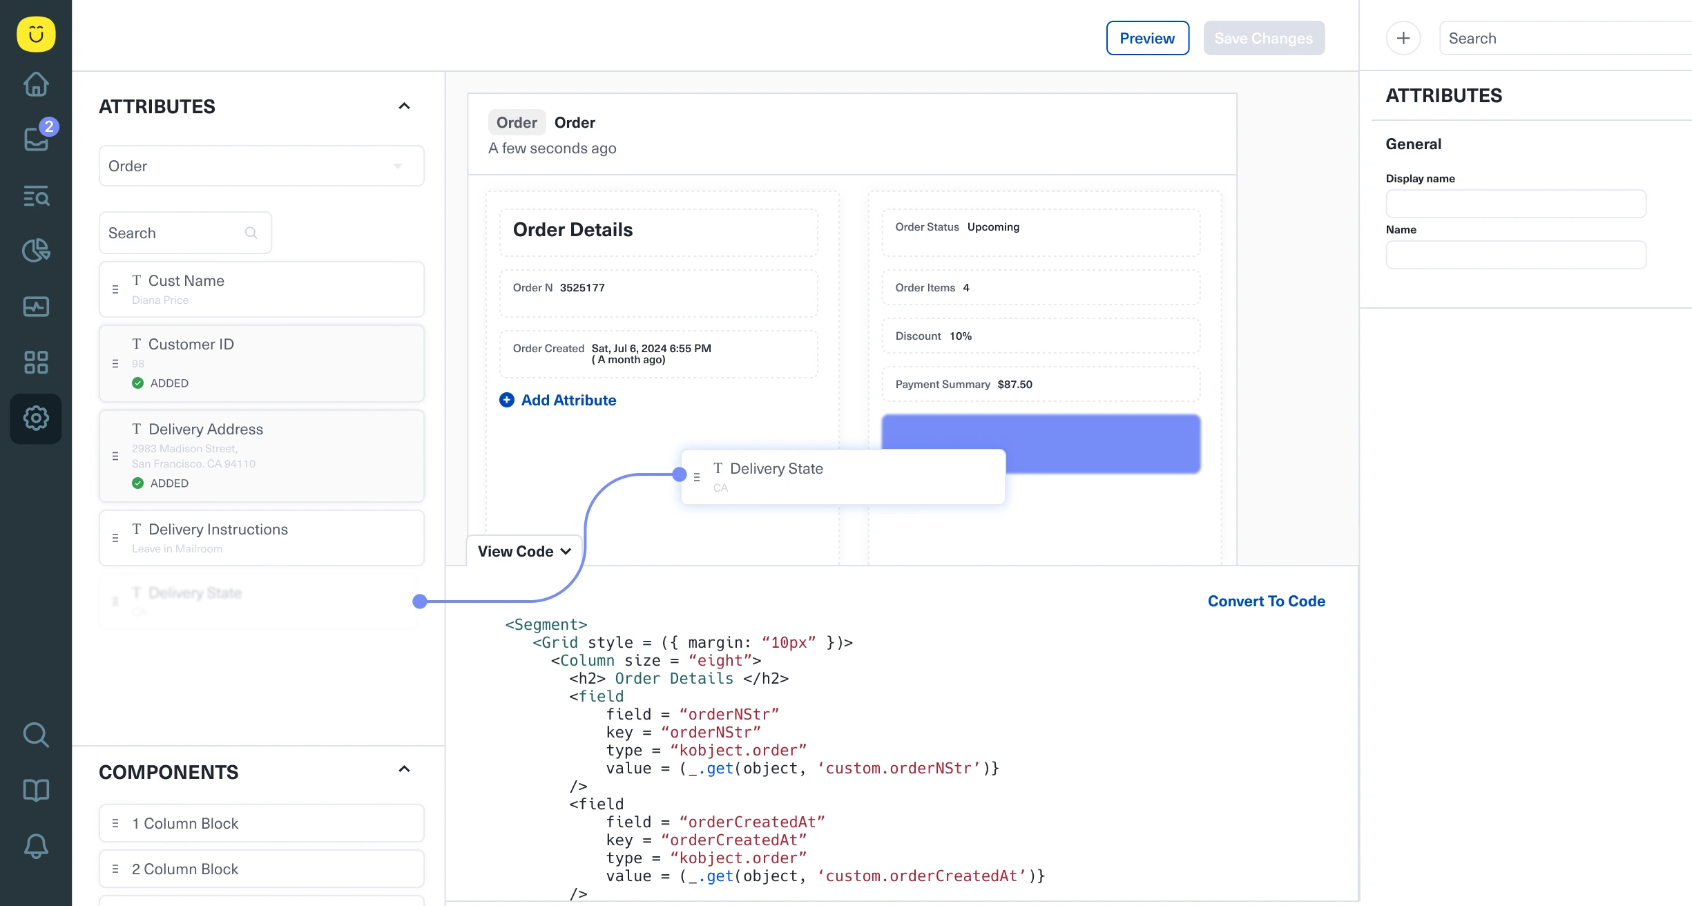1692x906 pixels.
Task: Switch to the second Order tab
Action: pos(575,122)
